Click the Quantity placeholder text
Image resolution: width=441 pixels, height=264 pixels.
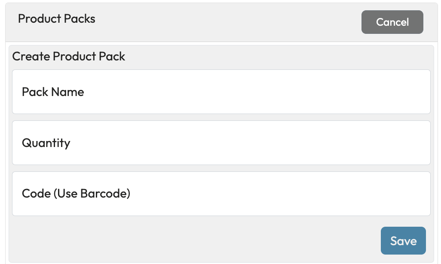tap(46, 143)
